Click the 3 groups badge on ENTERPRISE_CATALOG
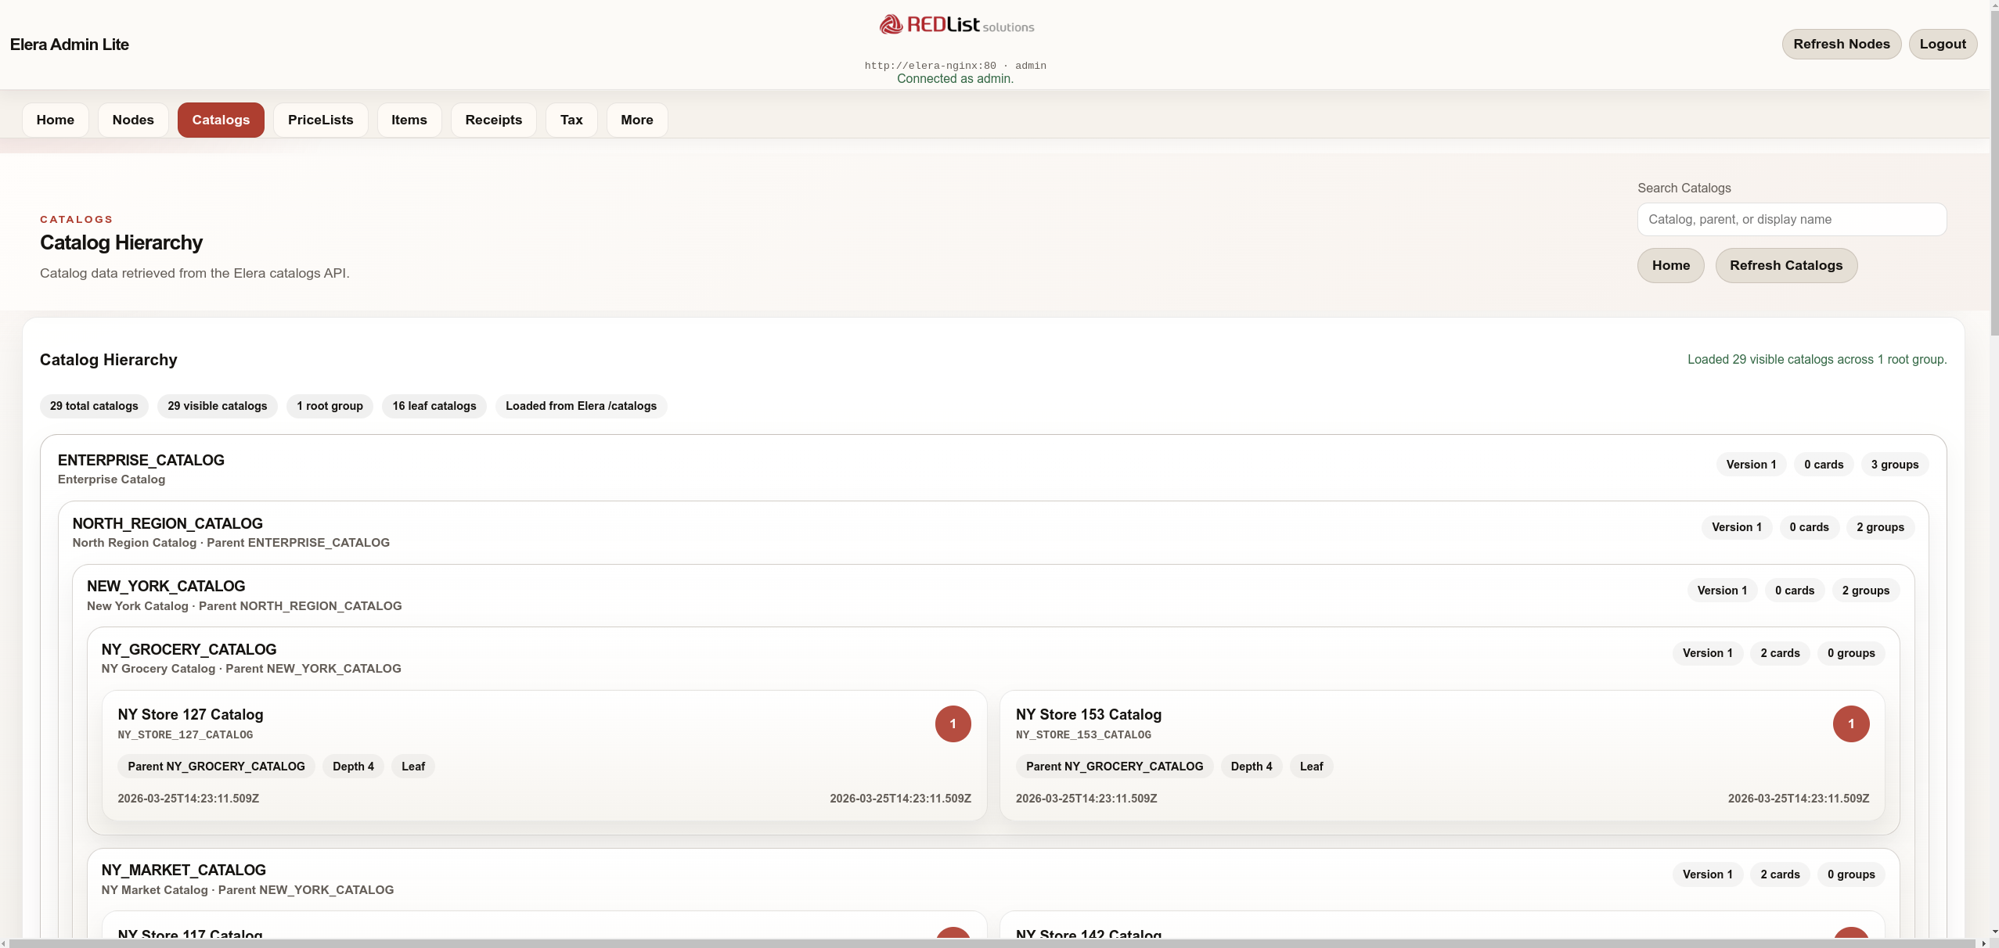Image resolution: width=1999 pixels, height=948 pixels. click(1894, 465)
